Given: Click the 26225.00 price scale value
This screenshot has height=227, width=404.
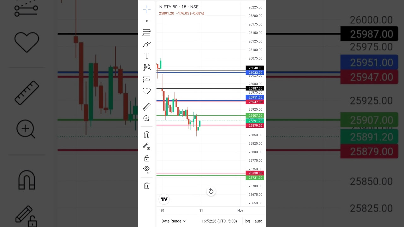Looking at the screenshot, I should point(255,7).
